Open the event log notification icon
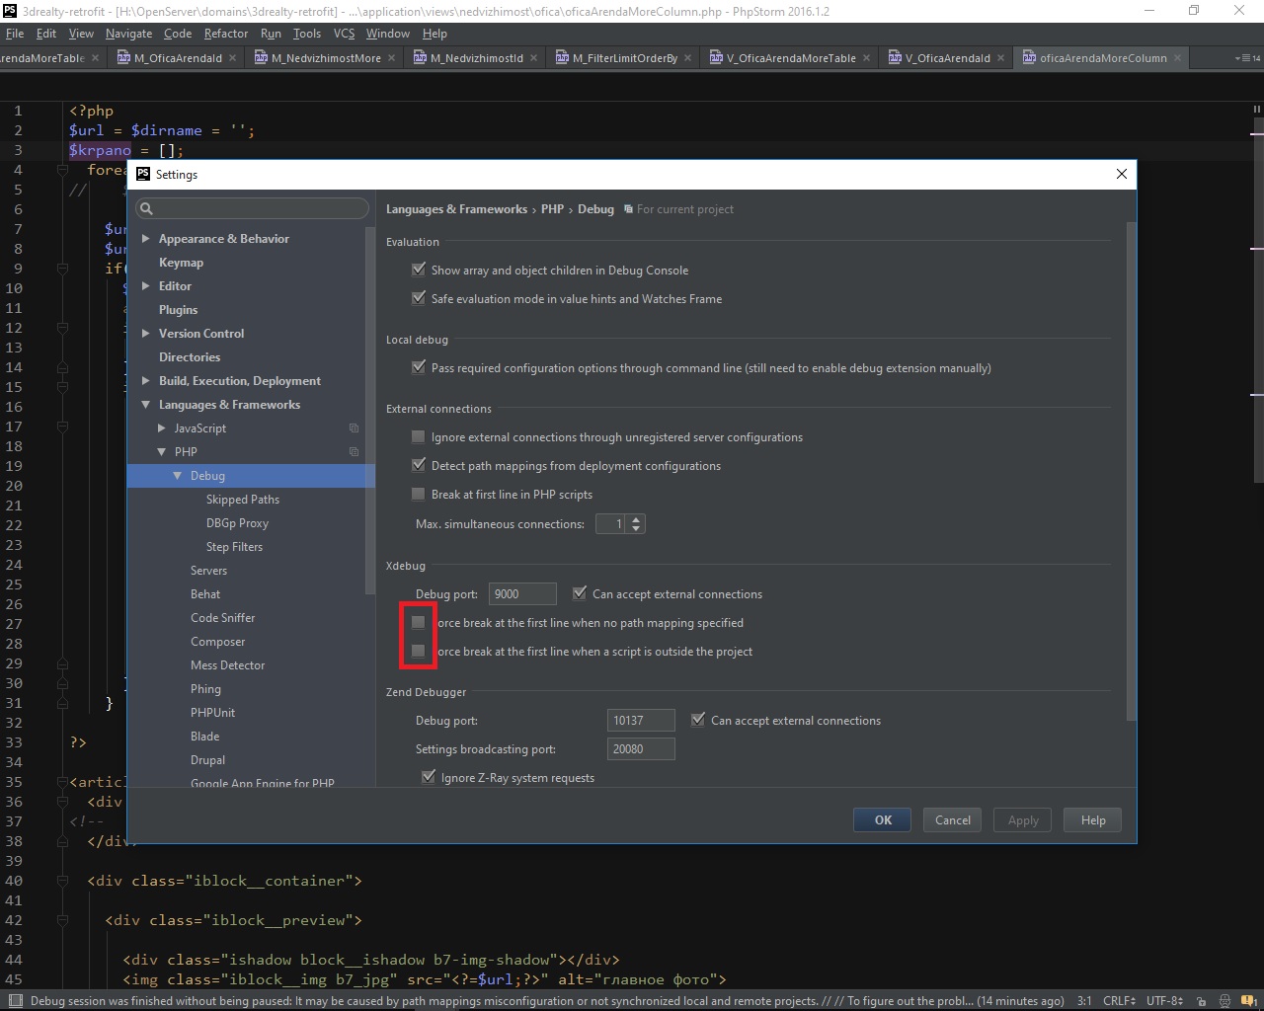The height and width of the screenshot is (1011, 1264). pyautogui.click(x=1247, y=1000)
